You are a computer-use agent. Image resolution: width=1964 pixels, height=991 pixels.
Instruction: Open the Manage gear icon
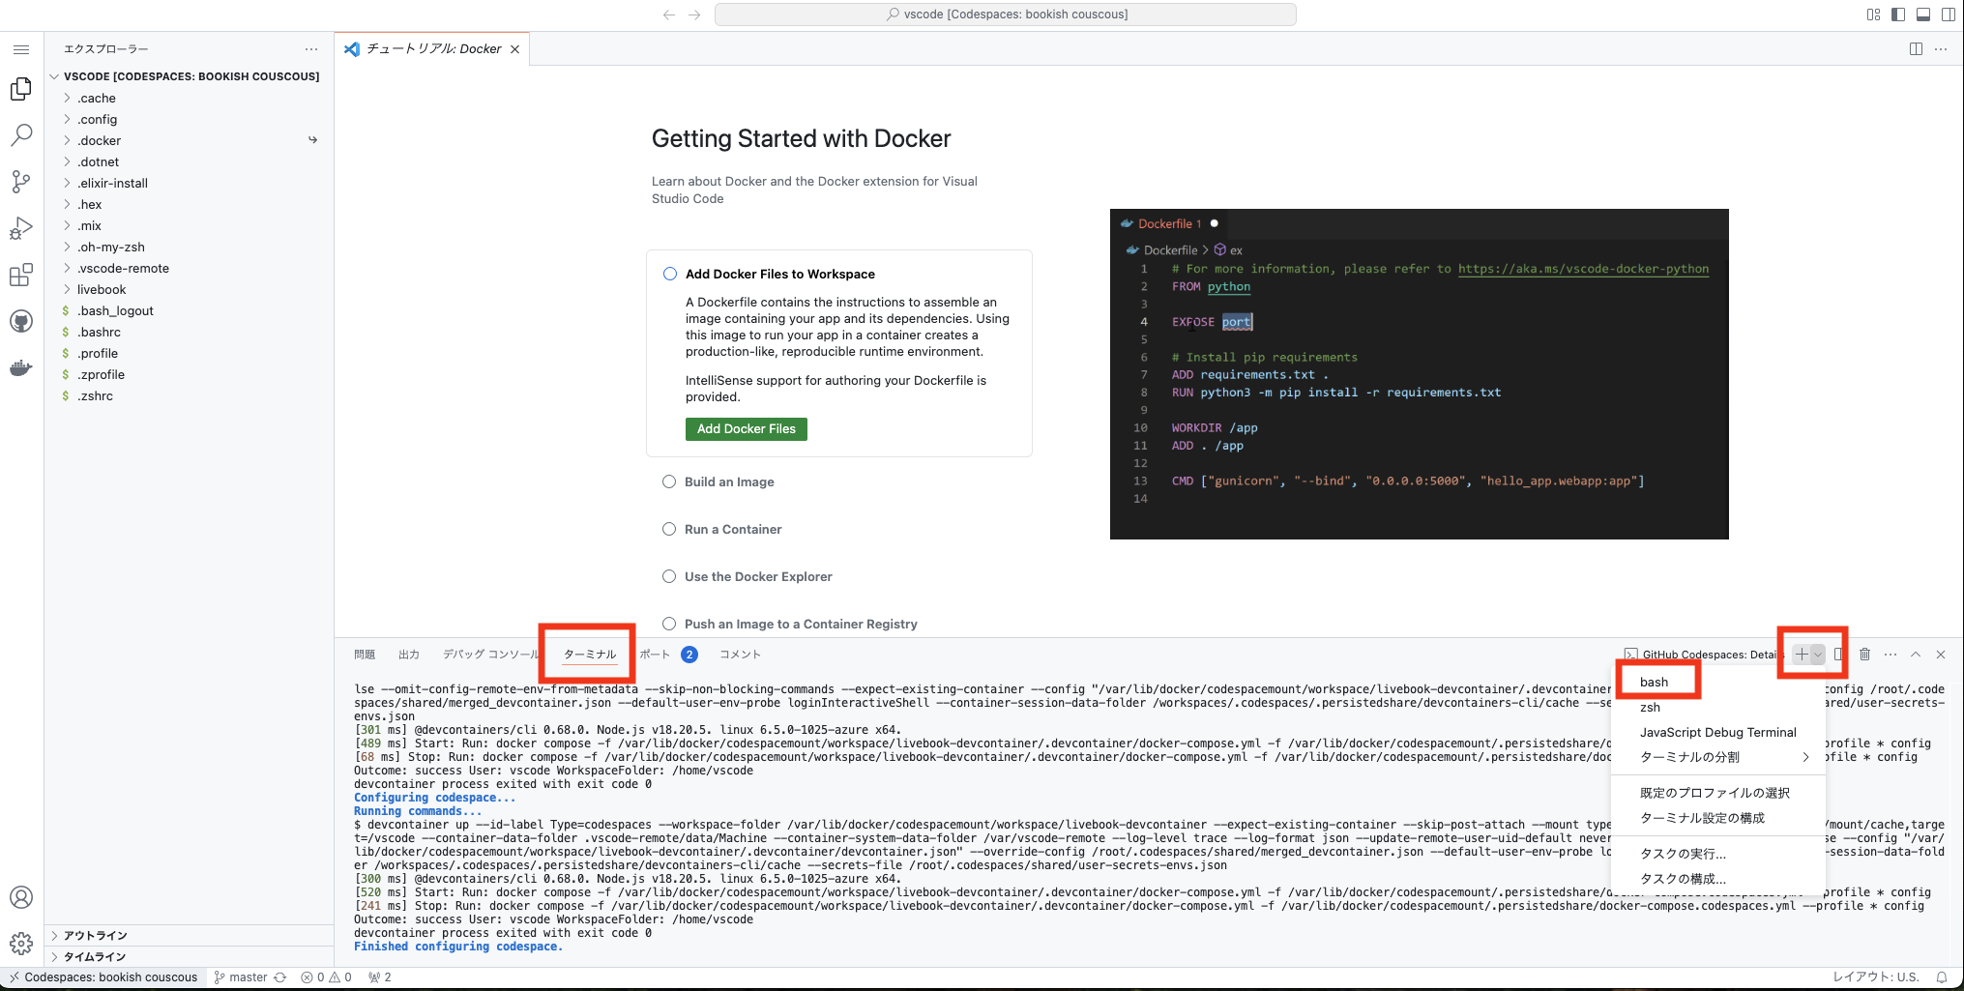coord(21,944)
